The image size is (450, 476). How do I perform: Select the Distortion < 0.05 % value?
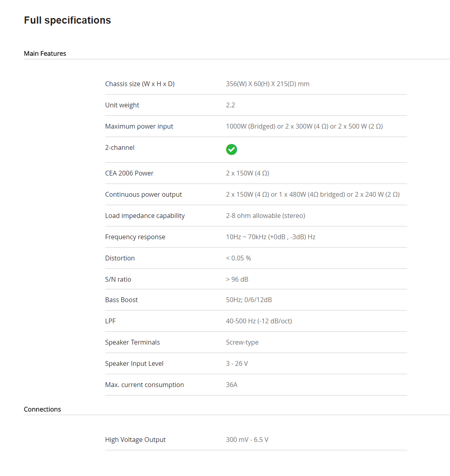(x=238, y=258)
